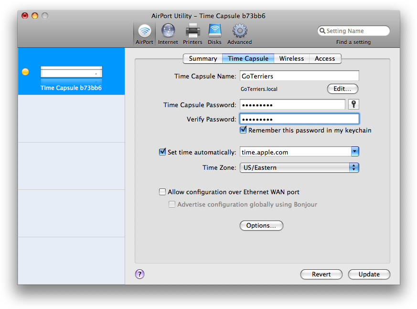This screenshot has height=309, width=417.
Task: Open the time server dropdown arrow
Action: pos(355,152)
